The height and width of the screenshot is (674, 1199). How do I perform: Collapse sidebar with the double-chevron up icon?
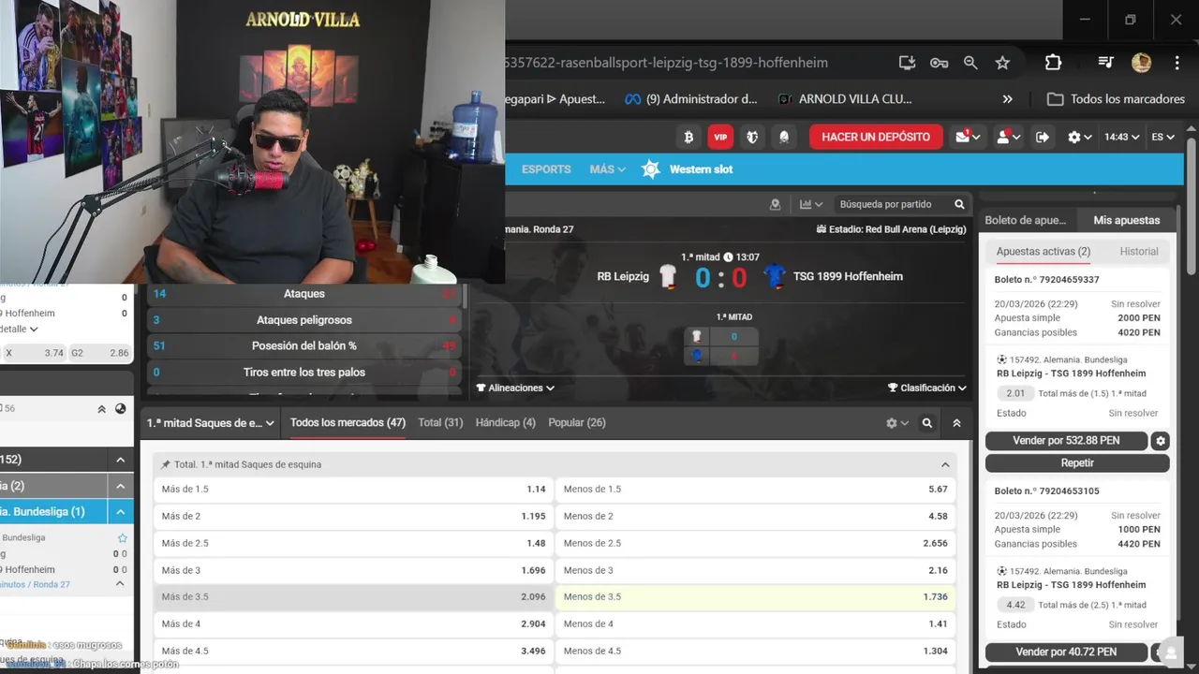102,409
